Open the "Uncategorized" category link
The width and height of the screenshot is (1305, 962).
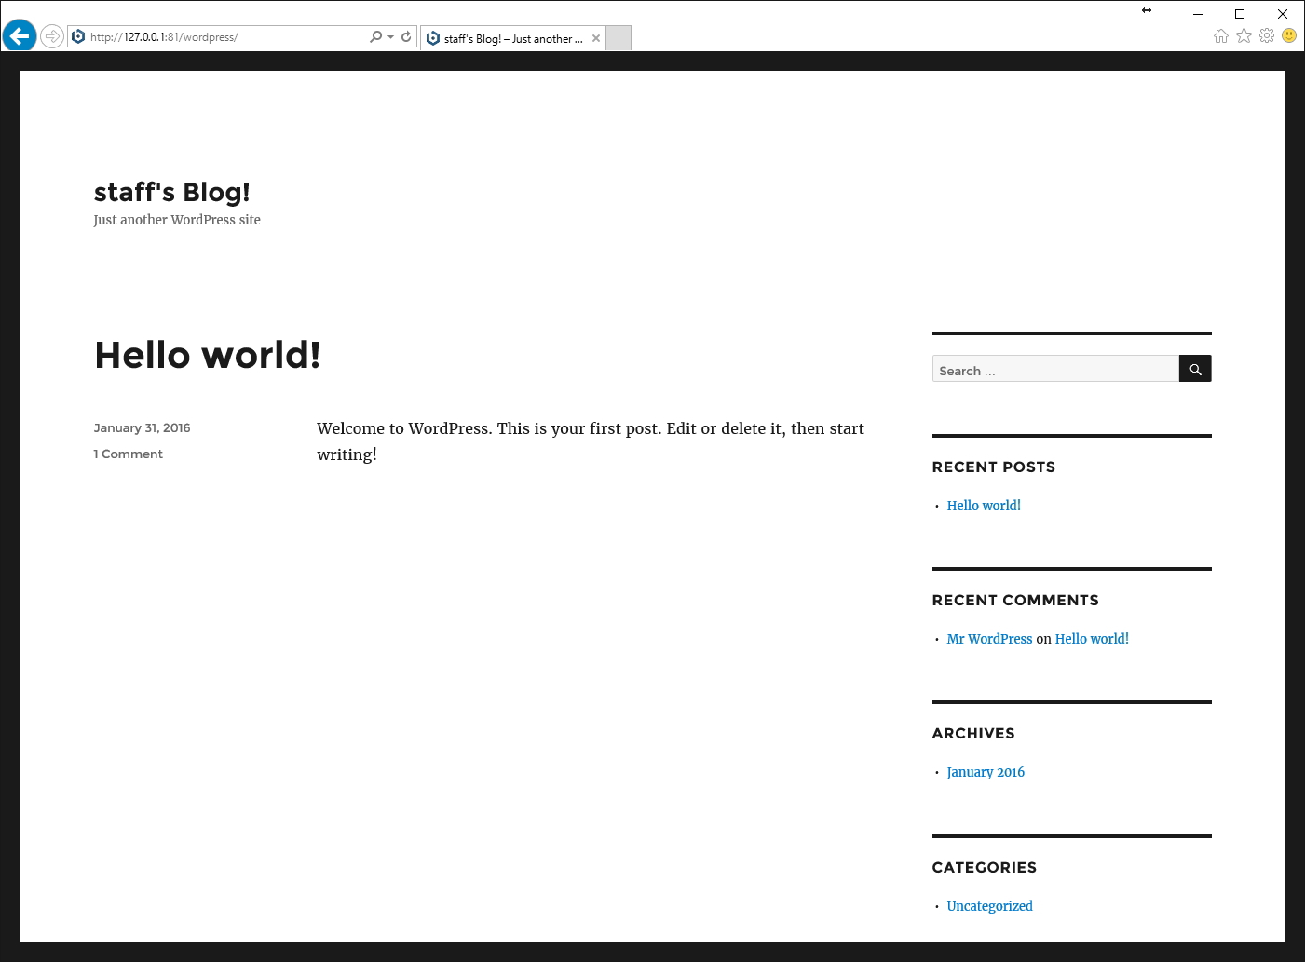(x=989, y=906)
